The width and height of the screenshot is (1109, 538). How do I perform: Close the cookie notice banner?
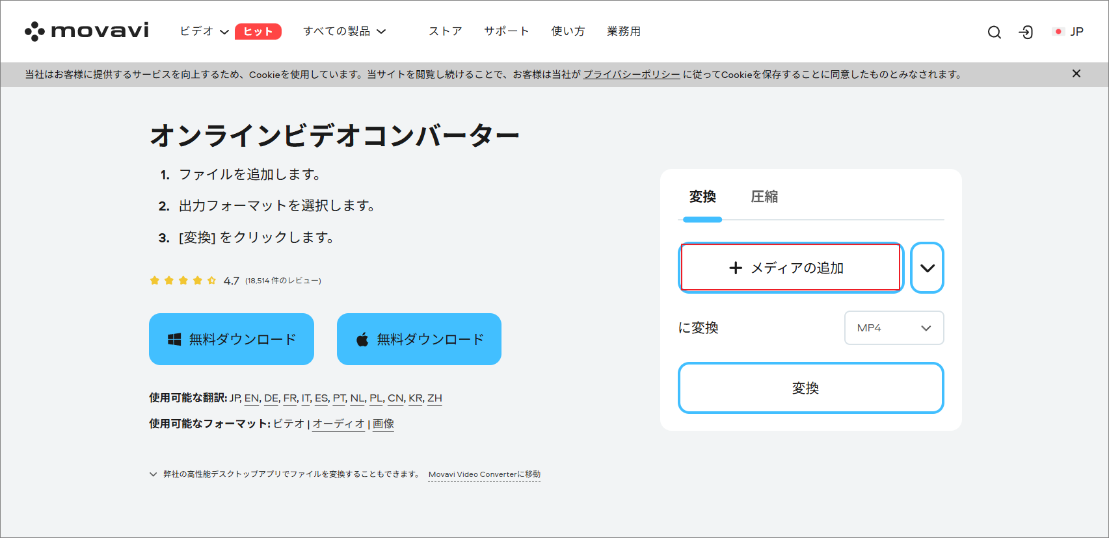click(1076, 73)
